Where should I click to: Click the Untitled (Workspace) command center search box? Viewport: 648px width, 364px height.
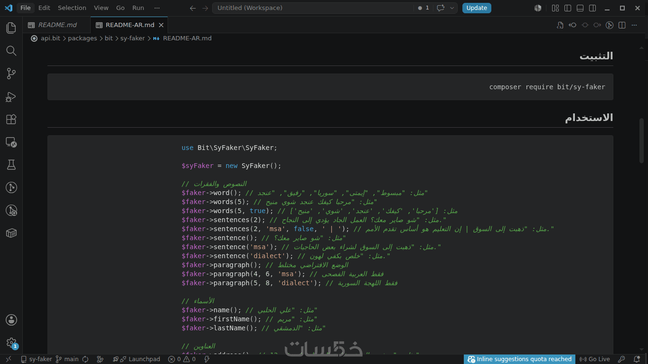(x=313, y=8)
